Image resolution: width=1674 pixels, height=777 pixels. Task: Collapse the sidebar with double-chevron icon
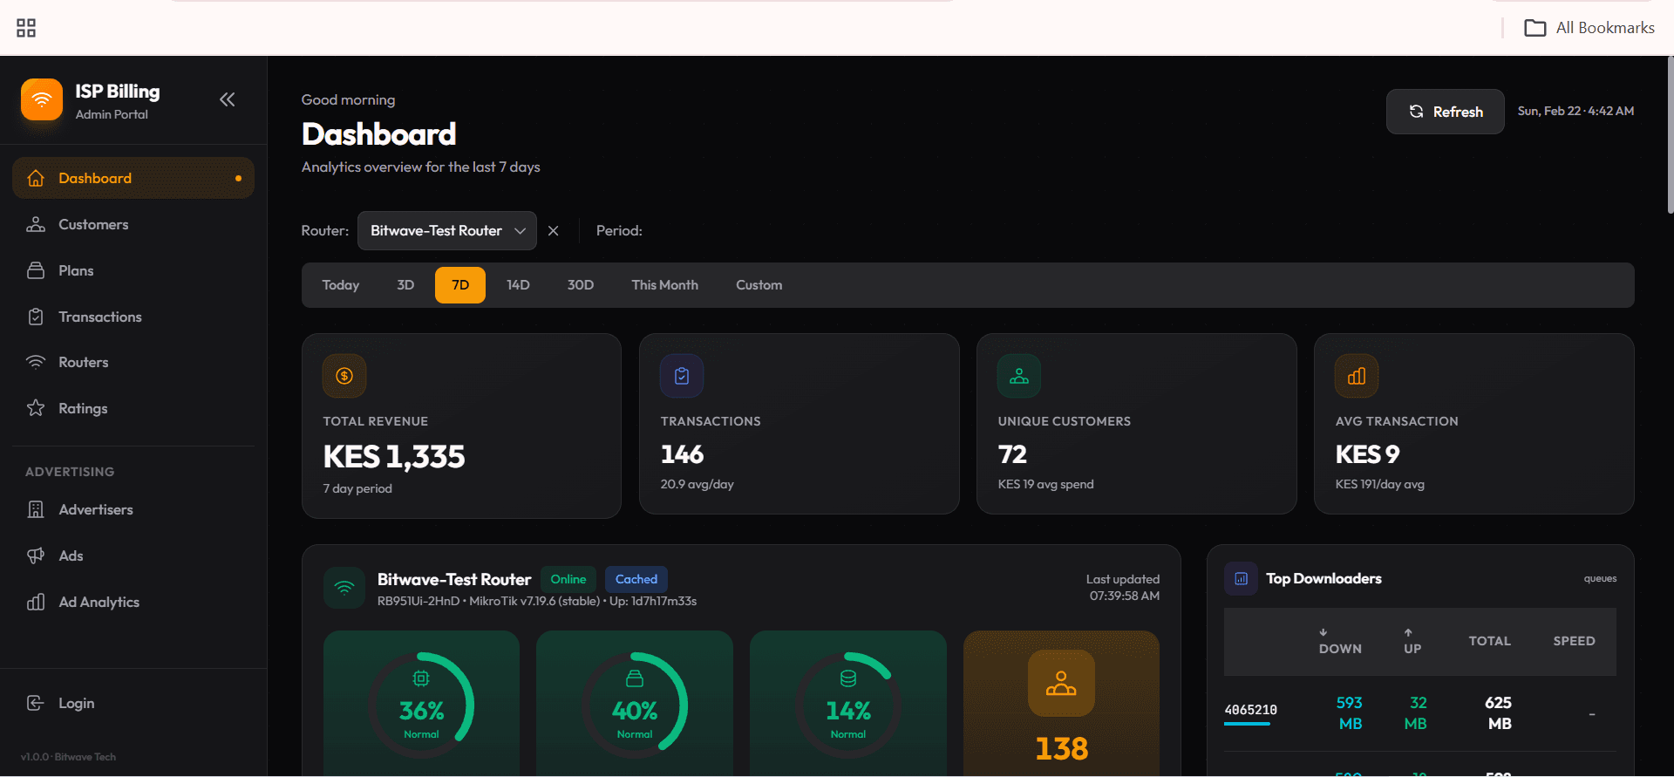[x=228, y=99]
